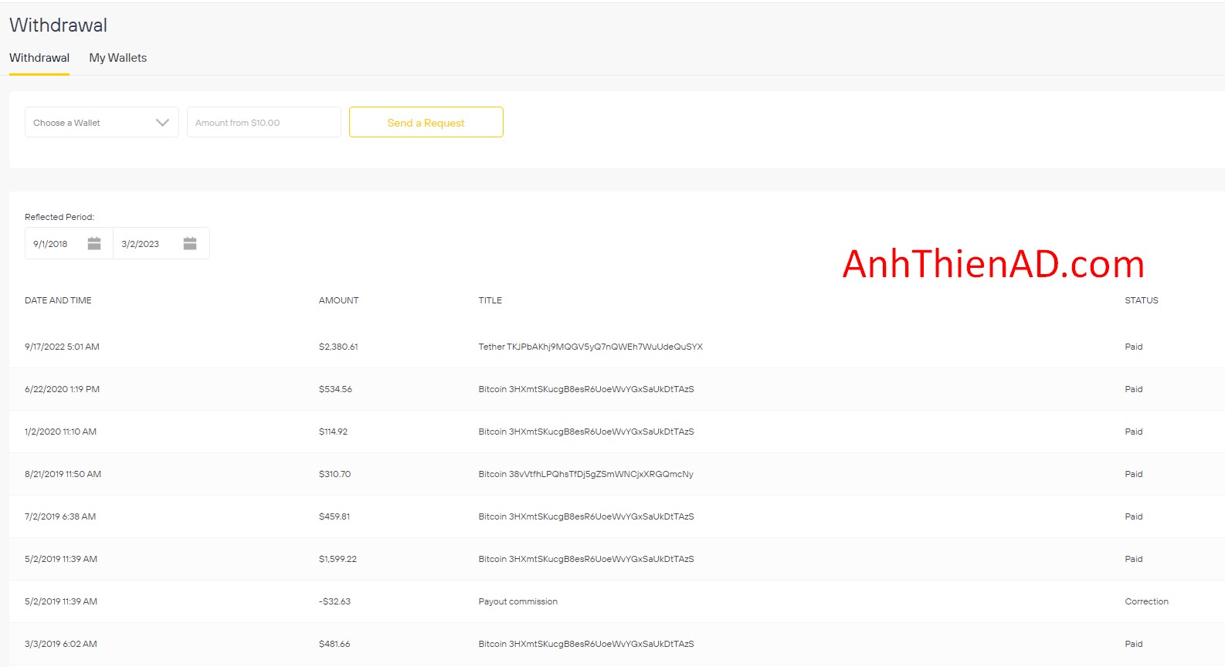Click the $1,599.22 amount entry

click(338, 559)
